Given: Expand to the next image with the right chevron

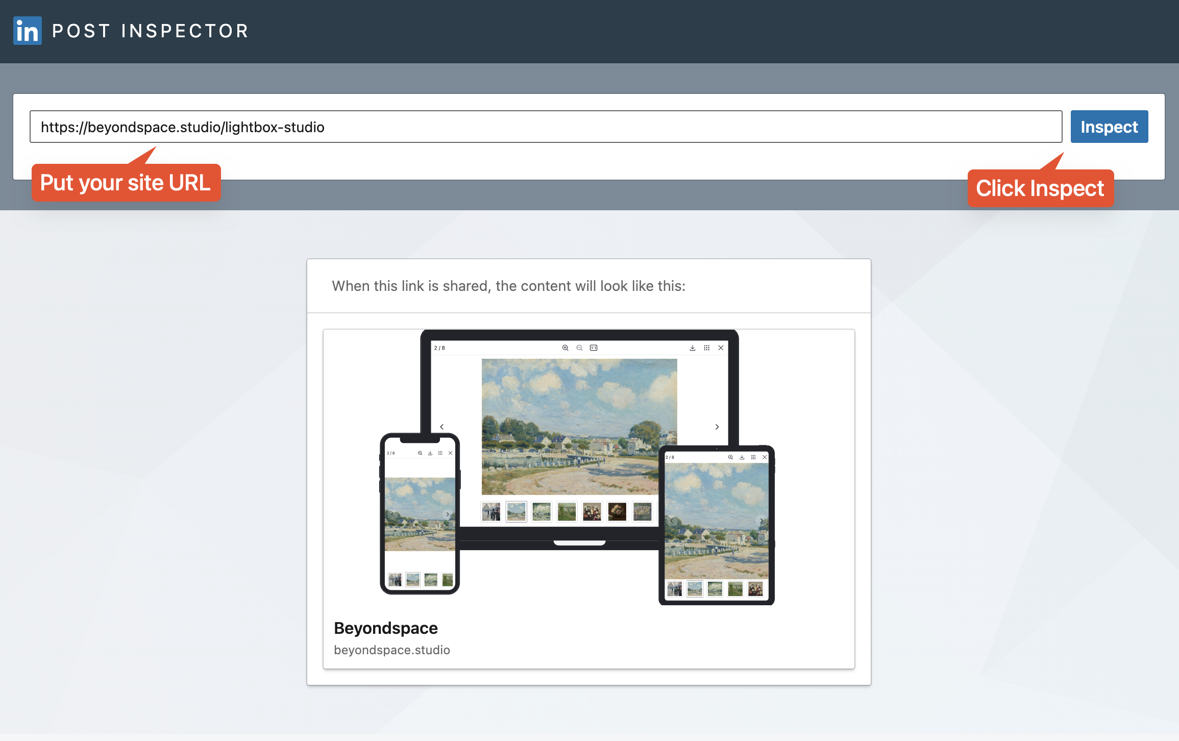Looking at the screenshot, I should (x=717, y=427).
